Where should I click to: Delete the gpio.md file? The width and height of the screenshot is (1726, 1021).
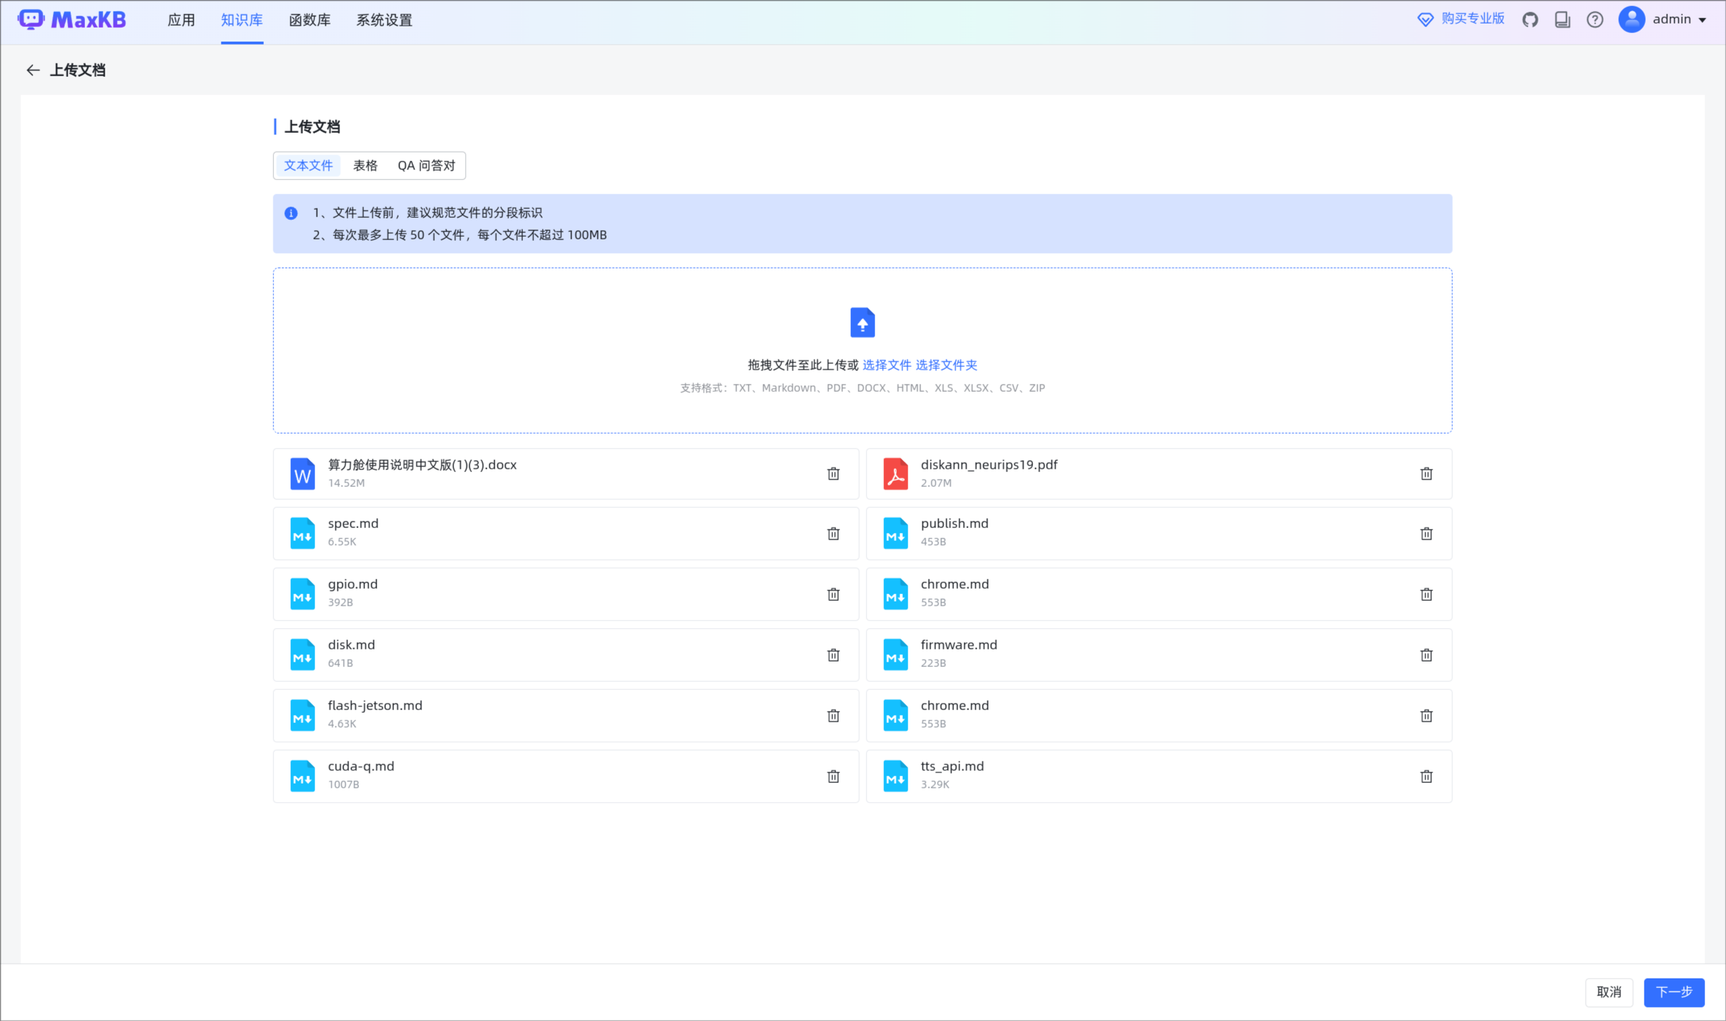click(833, 594)
